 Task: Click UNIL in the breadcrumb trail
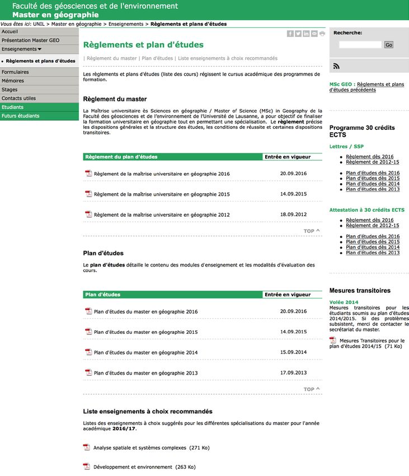pyautogui.click(x=39, y=25)
